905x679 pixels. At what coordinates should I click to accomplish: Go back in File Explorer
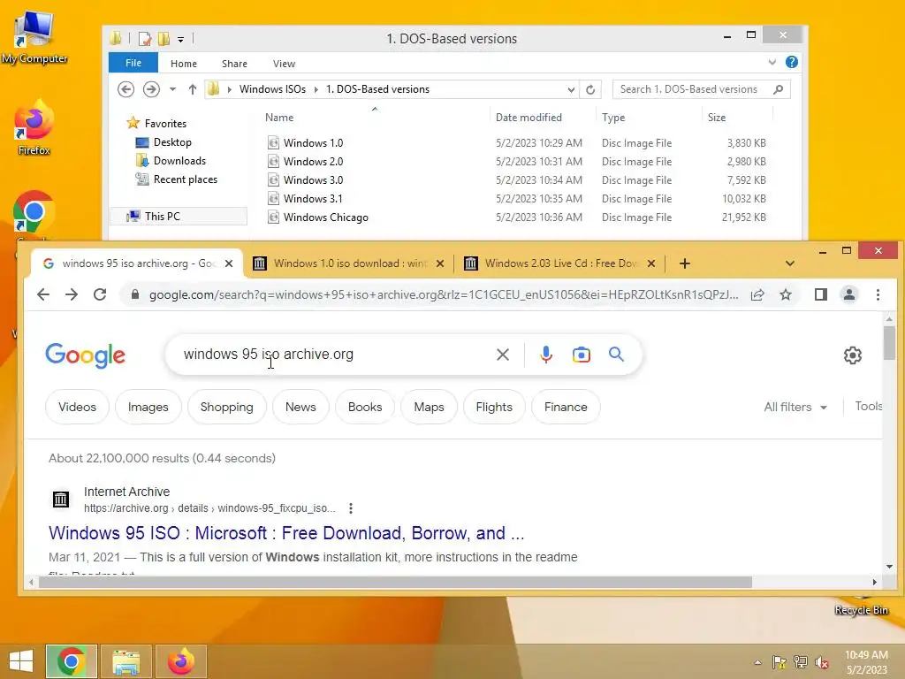tap(125, 89)
